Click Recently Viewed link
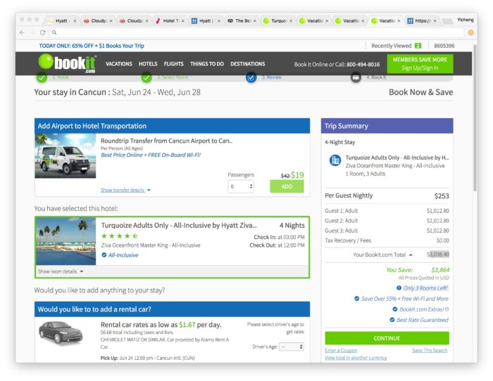493x381 pixels. pyautogui.click(x=391, y=46)
